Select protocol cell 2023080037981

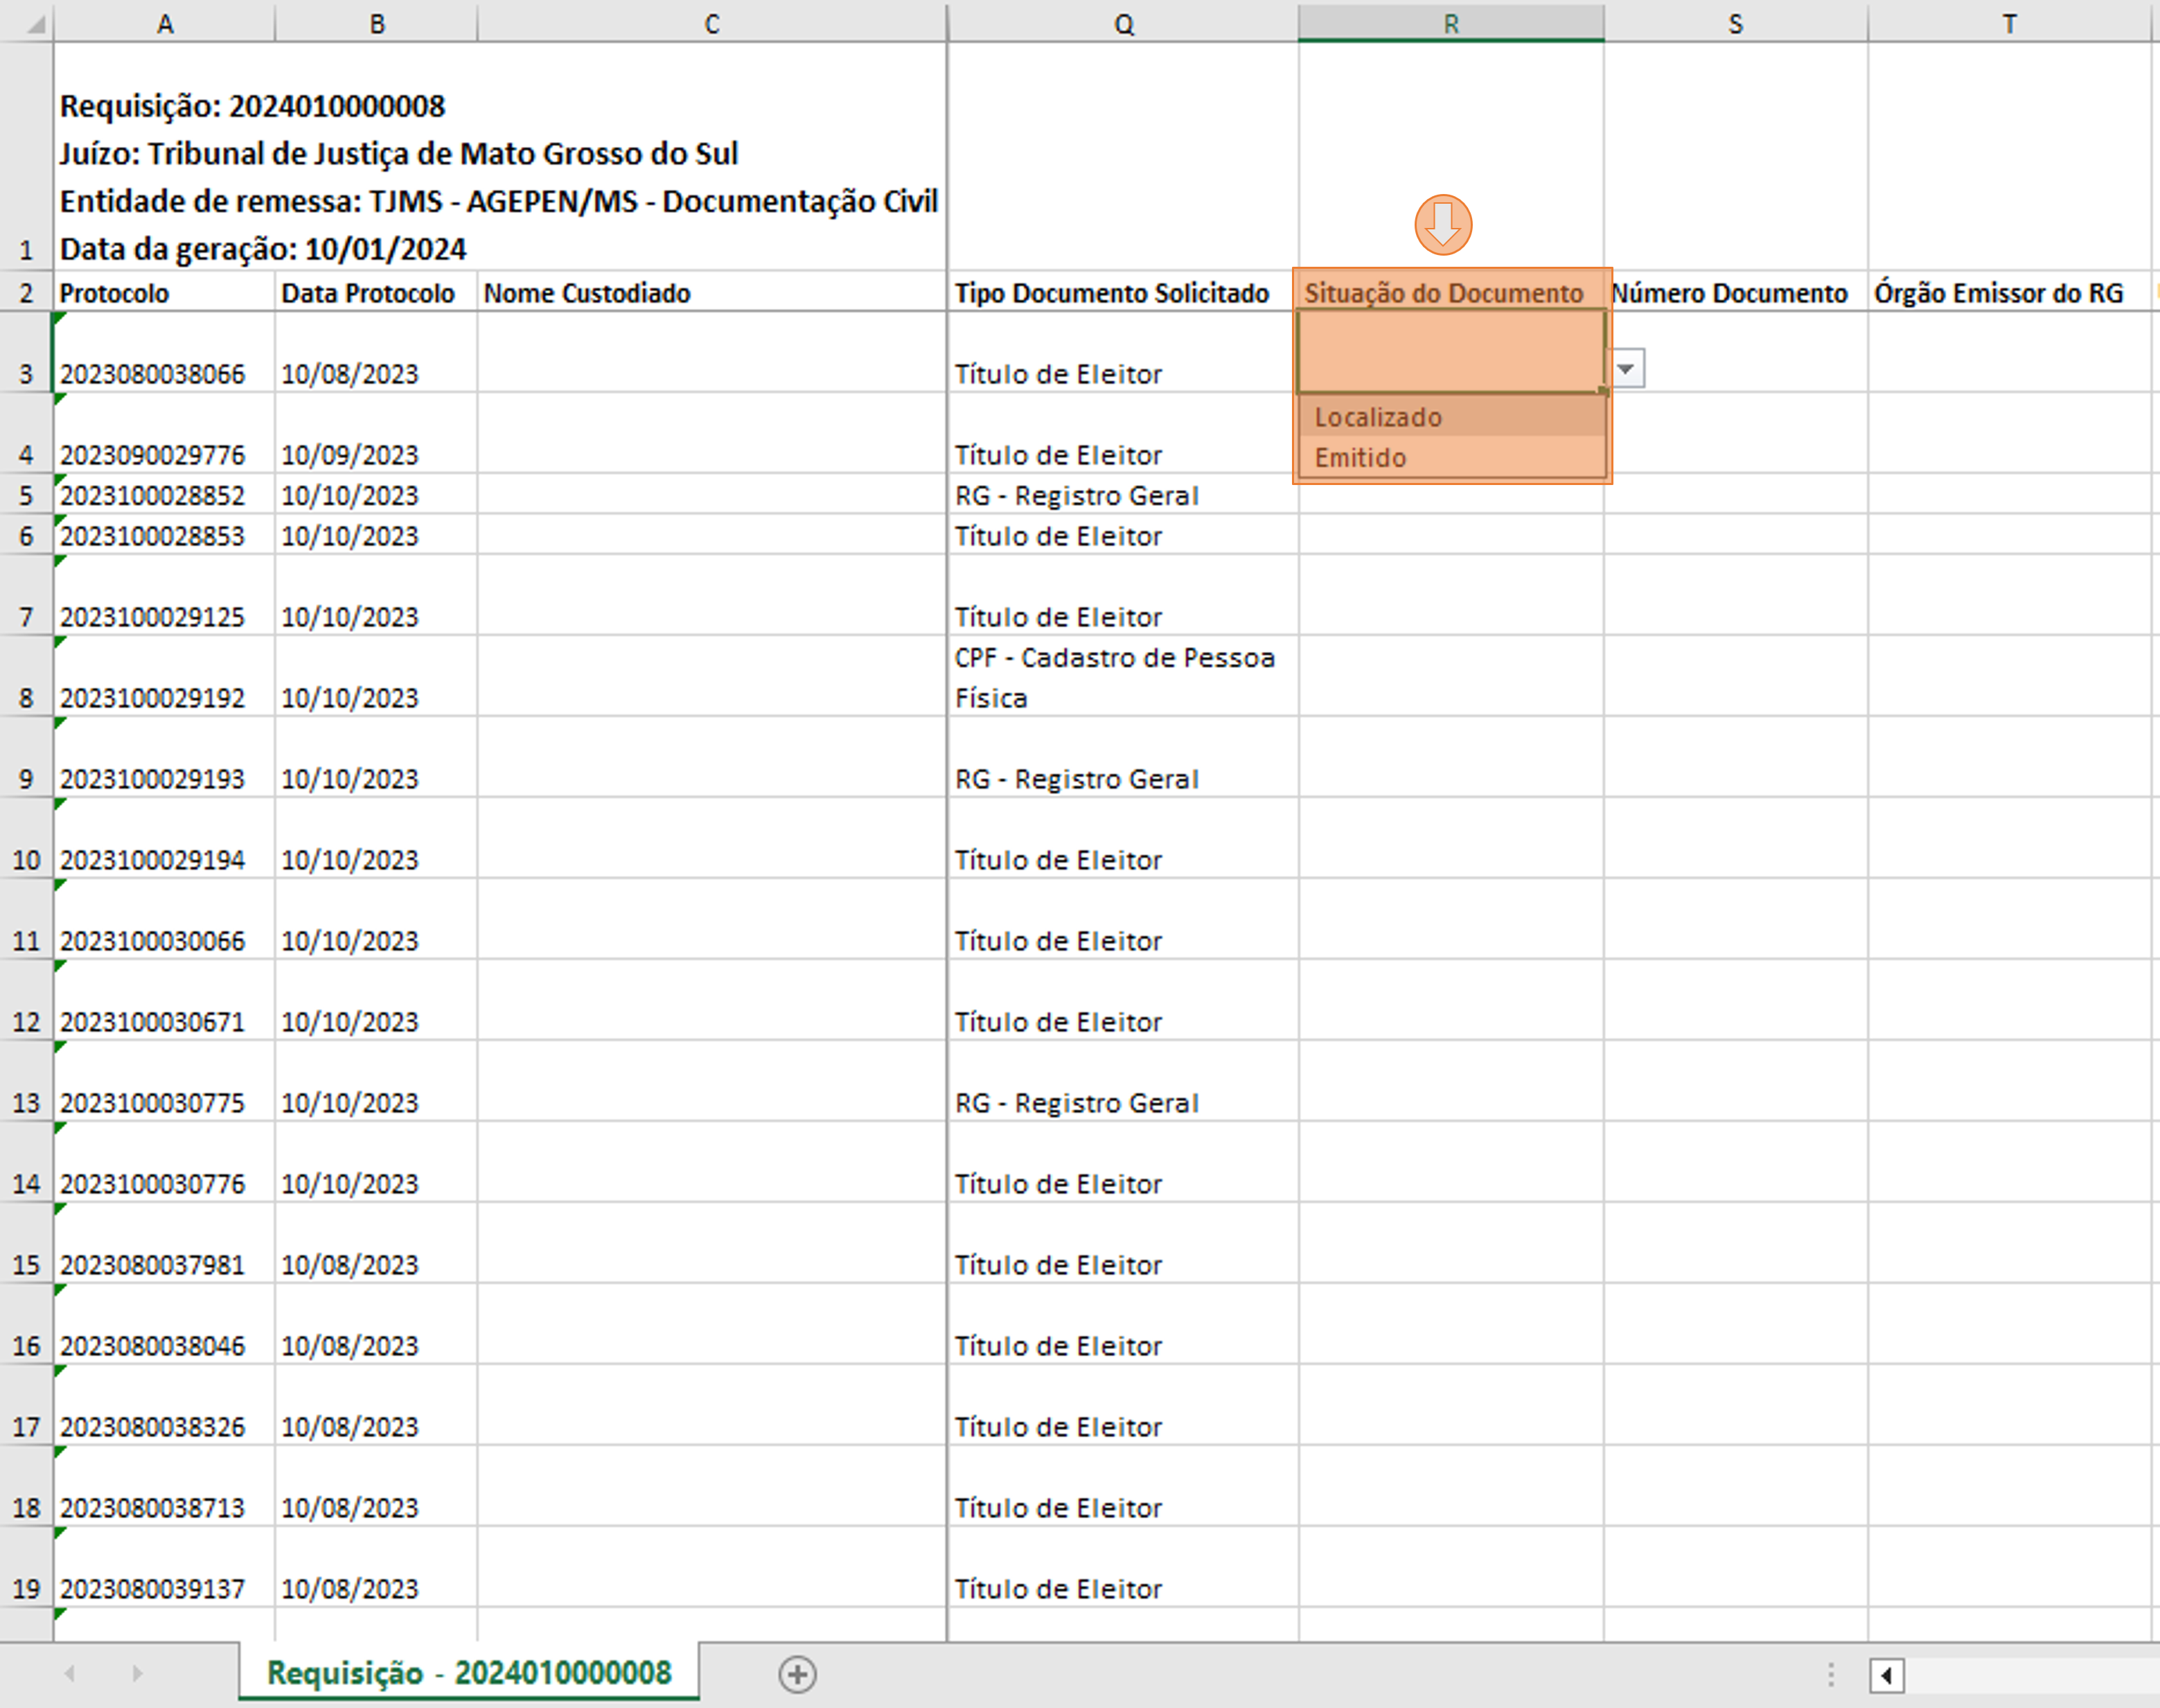click(165, 1244)
